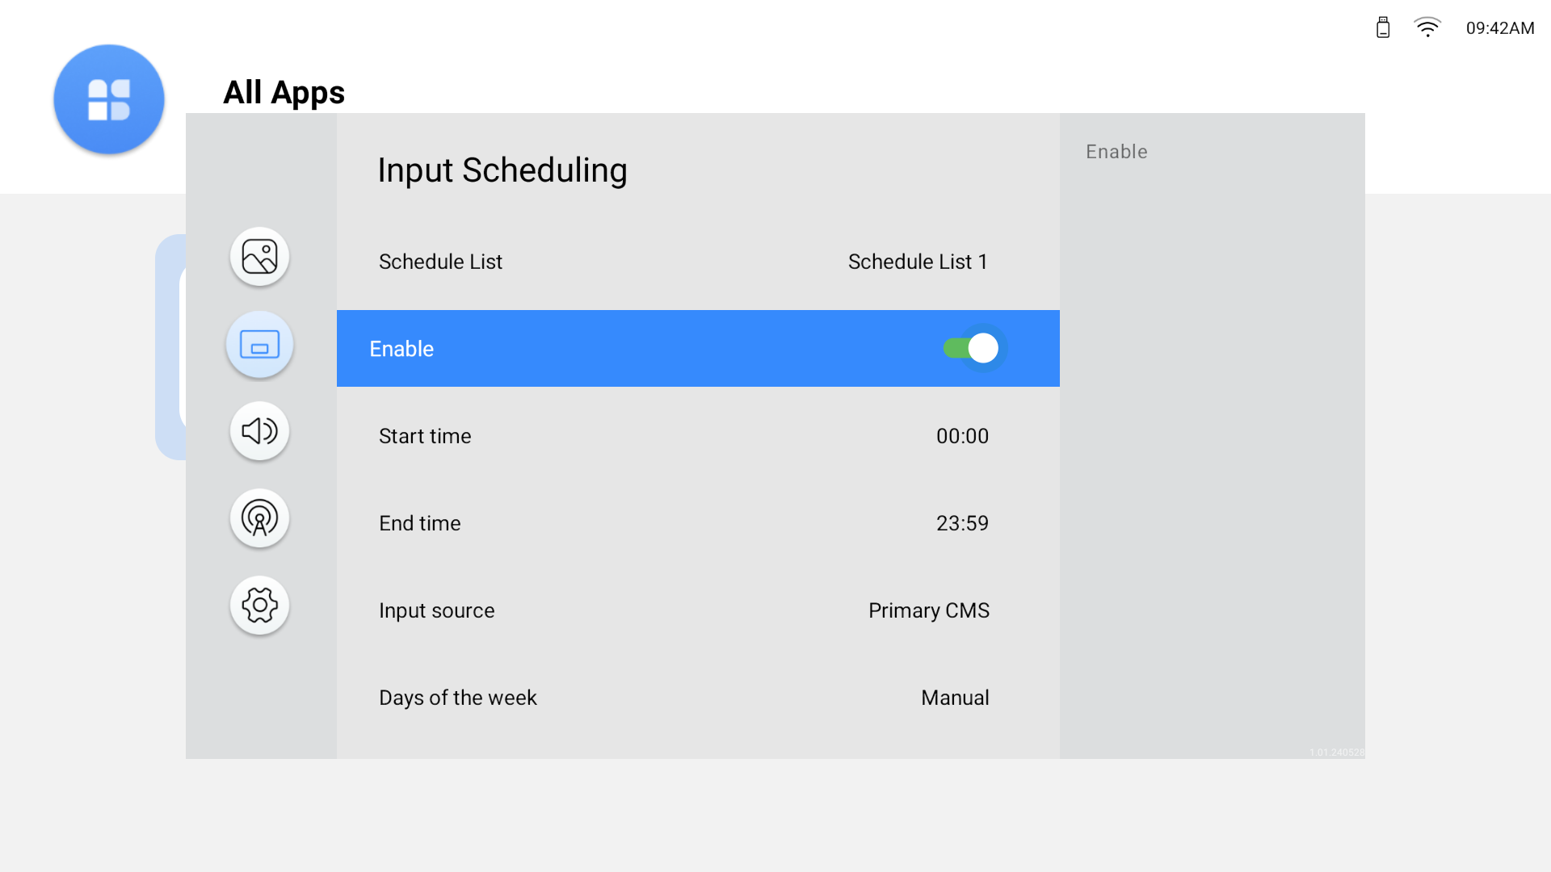
Task: Edit the 00:00 start time value
Action: pyautogui.click(x=962, y=436)
